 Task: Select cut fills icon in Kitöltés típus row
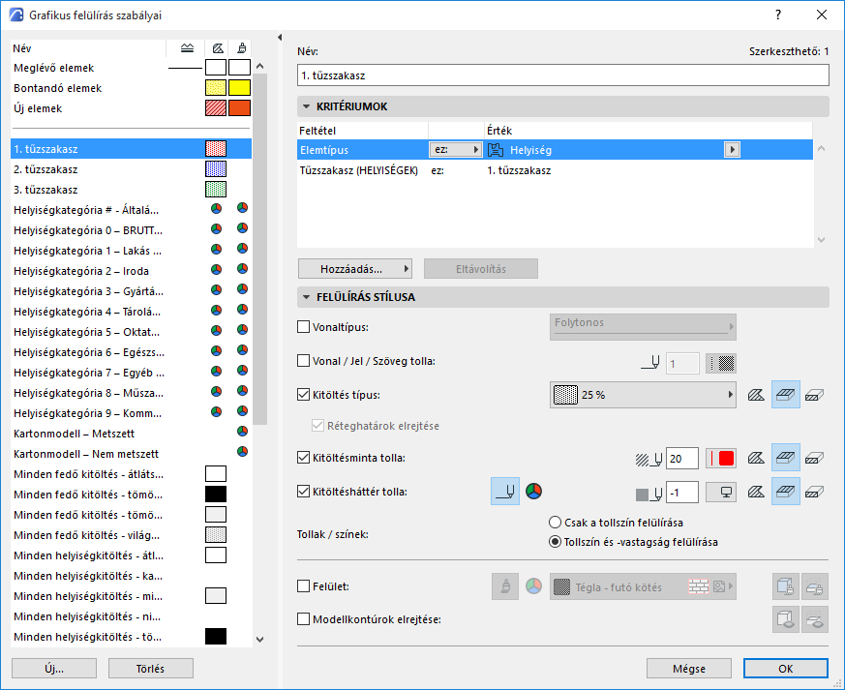[756, 395]
